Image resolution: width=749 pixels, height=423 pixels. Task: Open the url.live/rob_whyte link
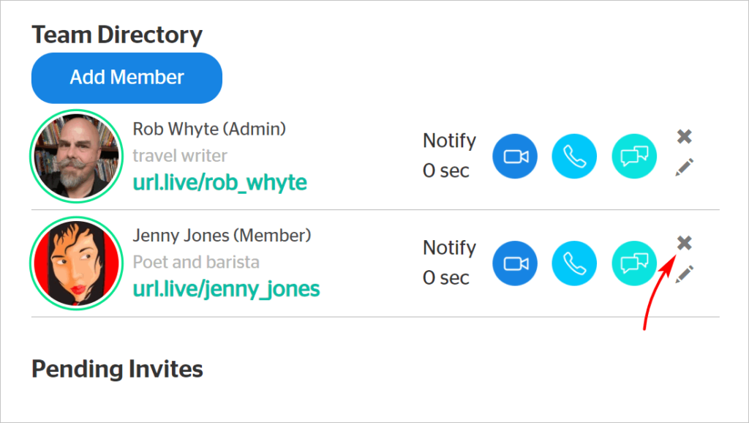coord(219,182)
